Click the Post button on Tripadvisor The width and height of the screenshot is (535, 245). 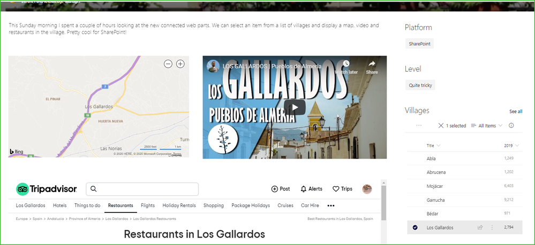coord(281,189)
